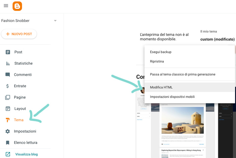
Task: Open the Post section label
Action: pos(18,52)
